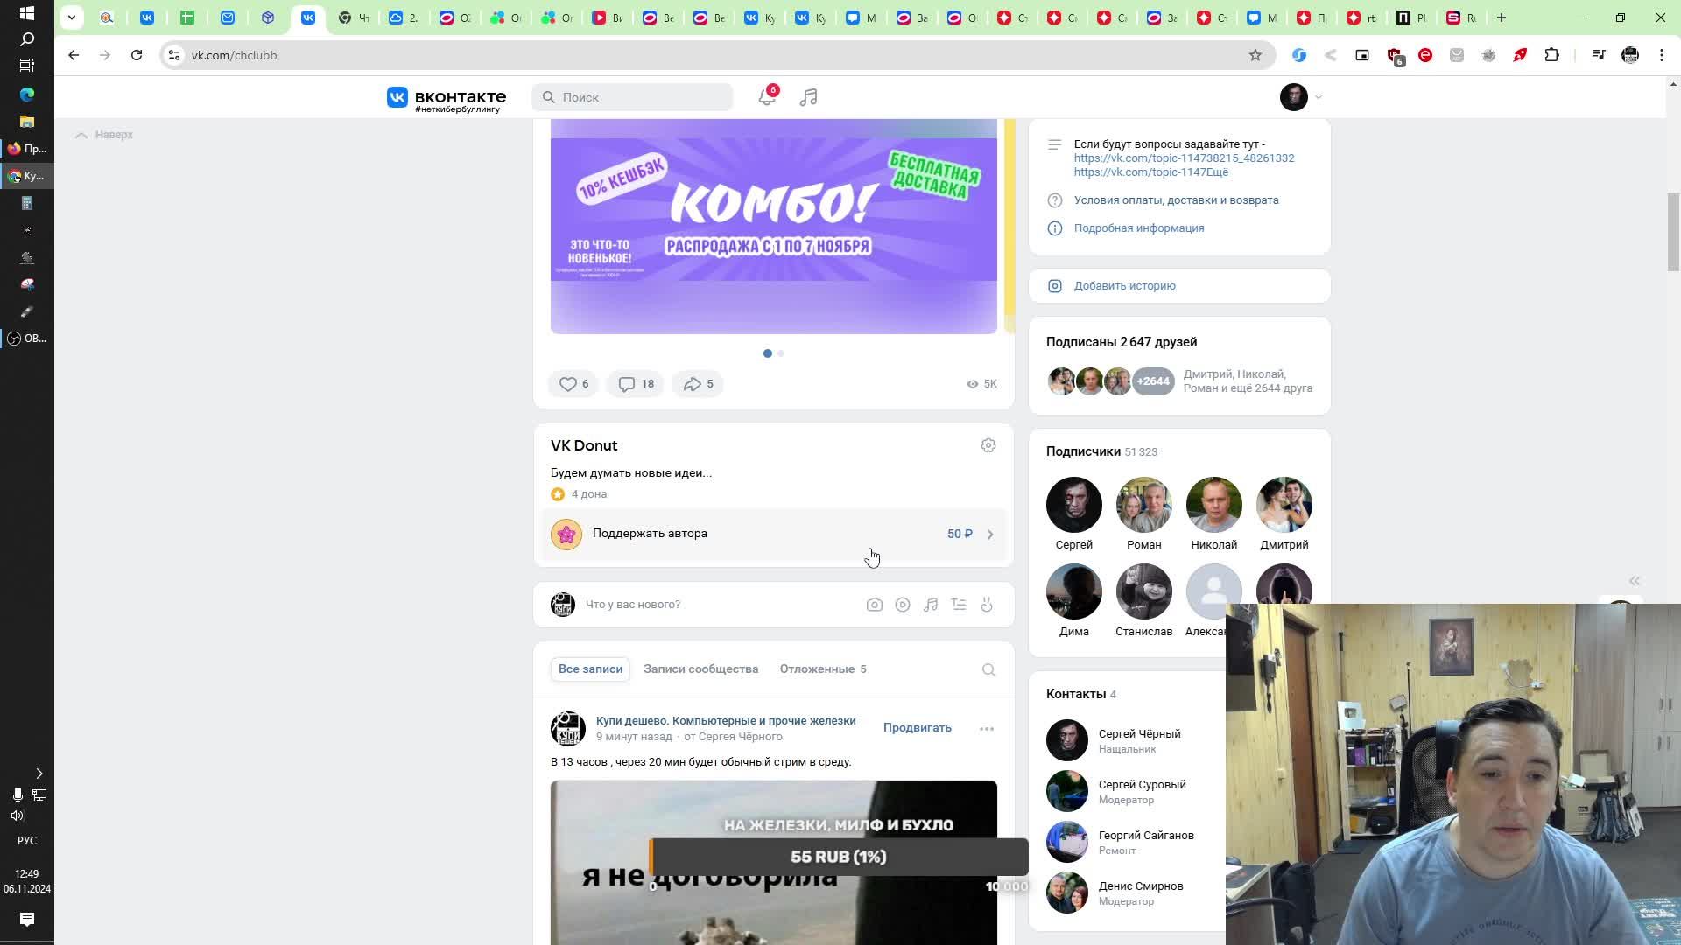1681x945 pixels.
Task: Bookmark the page with the star icon
Action: [1255, 55]
